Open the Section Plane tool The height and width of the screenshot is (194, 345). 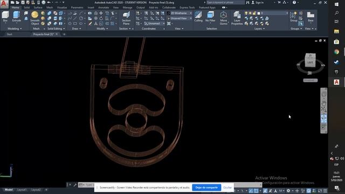click(x=126, y=18)
